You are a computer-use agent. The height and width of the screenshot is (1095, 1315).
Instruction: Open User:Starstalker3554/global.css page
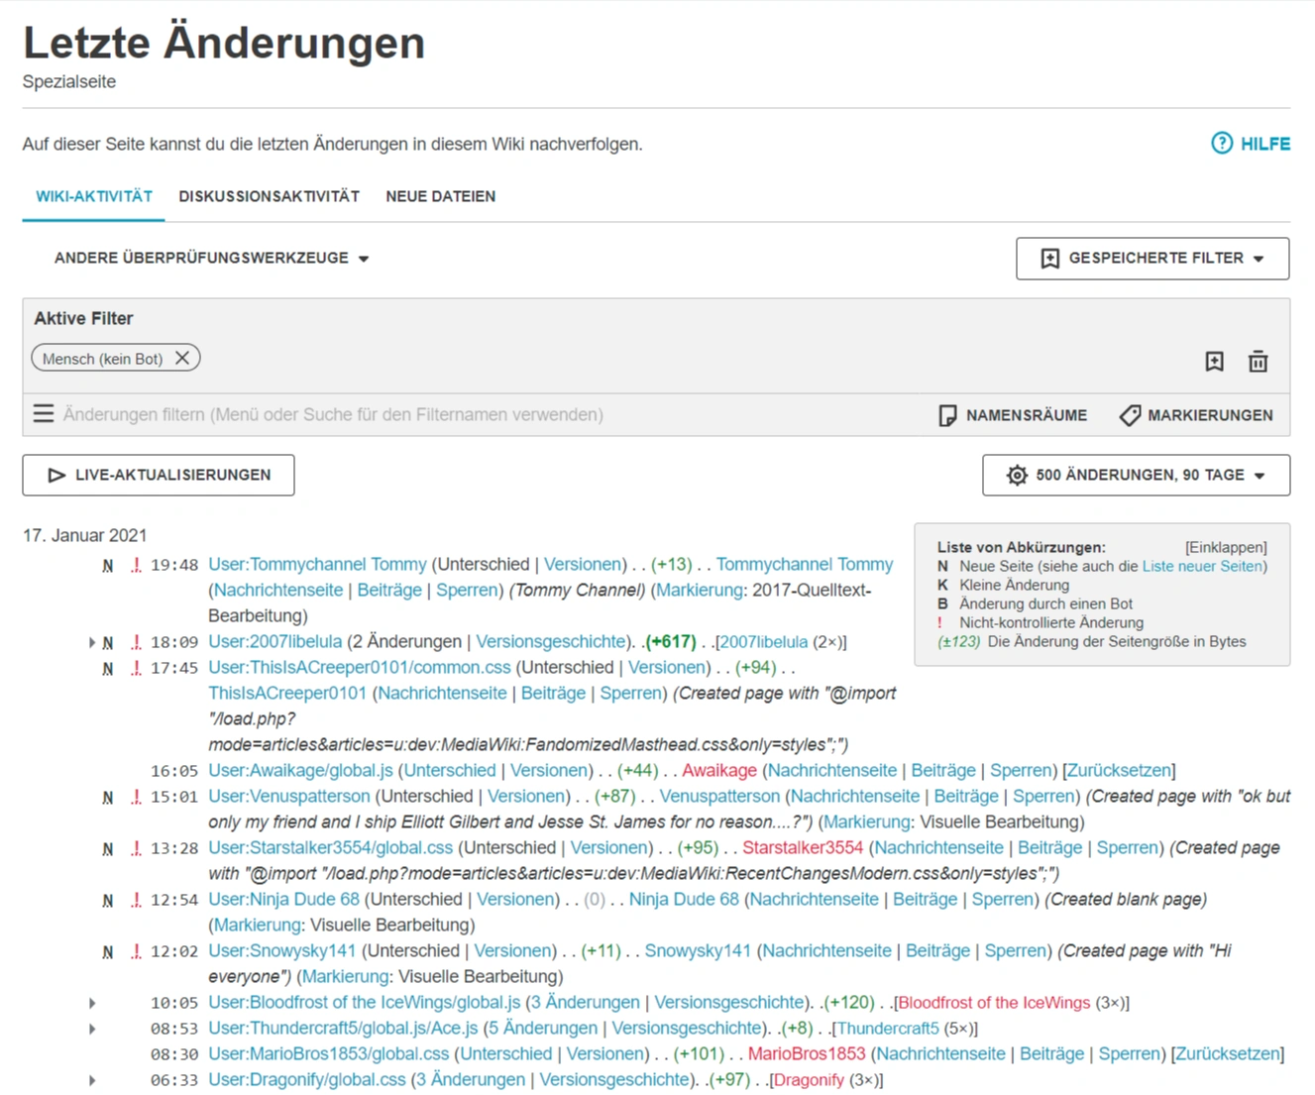(x=330, y=847)
